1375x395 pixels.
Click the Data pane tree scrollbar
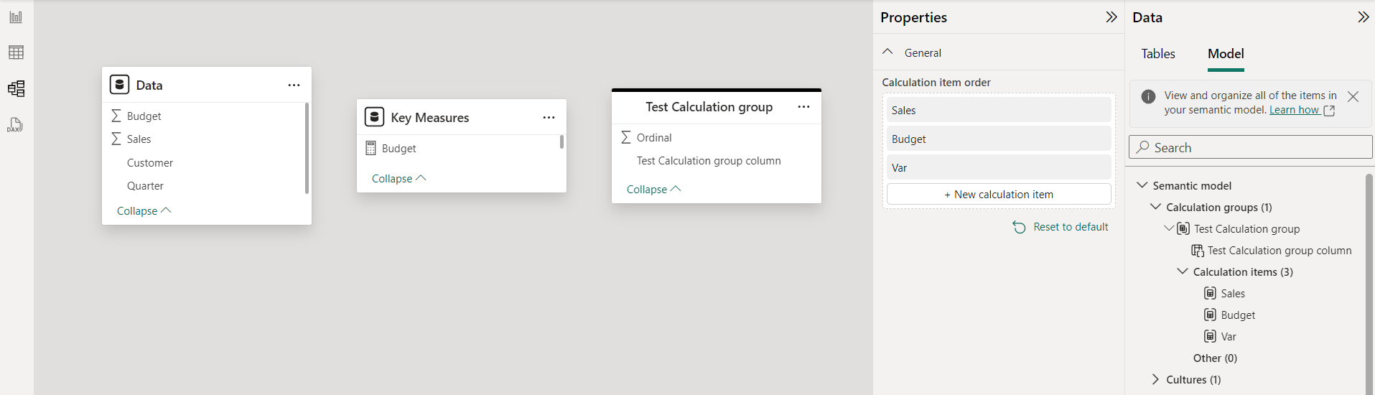1369,283
